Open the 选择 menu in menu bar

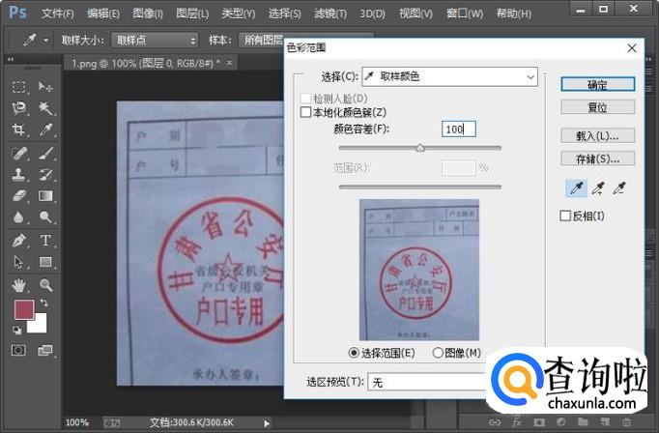[284, 14]
